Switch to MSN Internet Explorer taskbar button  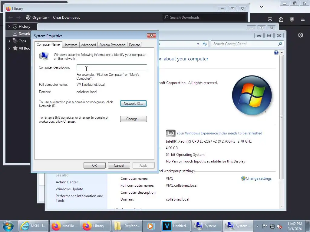pyautogui.click(x=33, y=226)
